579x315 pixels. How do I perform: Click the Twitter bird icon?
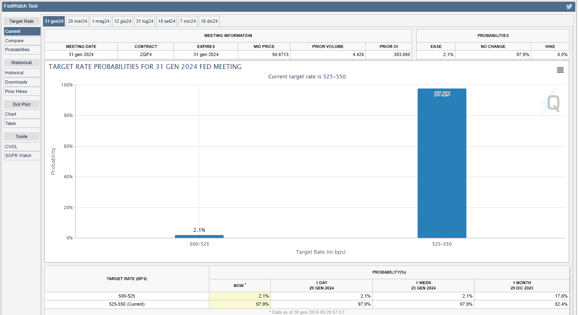pos(569,6)
